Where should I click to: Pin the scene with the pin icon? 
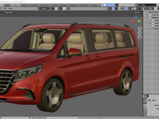coord(155,5)
